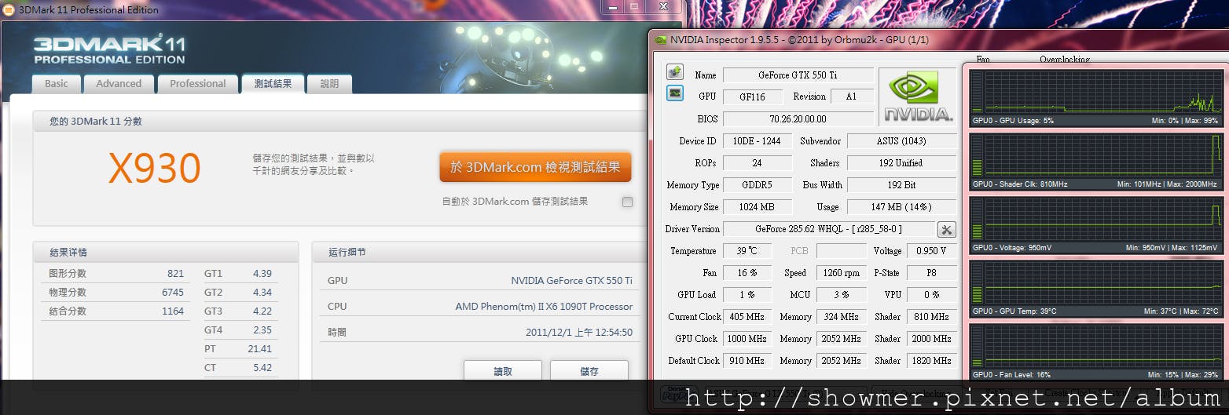This screenshot has width=1229, height=415.
Task: Click the Subvendor field ASUS (1043)
Action: [902, 141]
